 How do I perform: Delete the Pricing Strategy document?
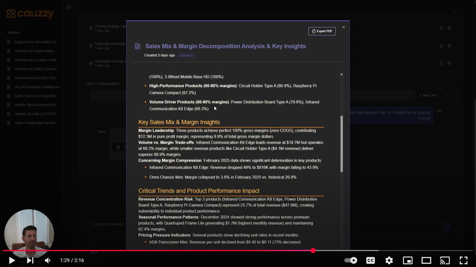(449, 28)
